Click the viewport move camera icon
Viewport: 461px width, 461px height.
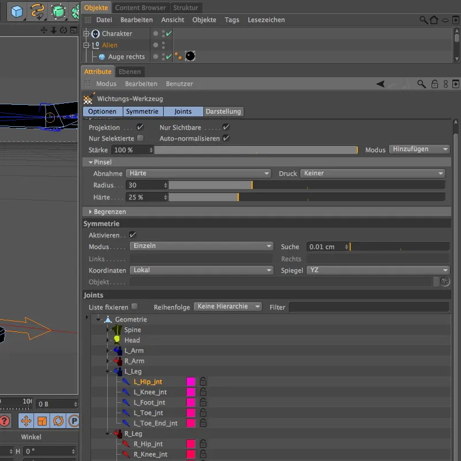(x=44, y=30)
